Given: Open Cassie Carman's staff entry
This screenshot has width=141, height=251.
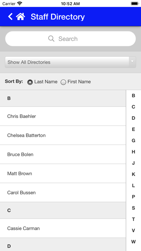Looking at the screenshot, I should click(63, 228).
